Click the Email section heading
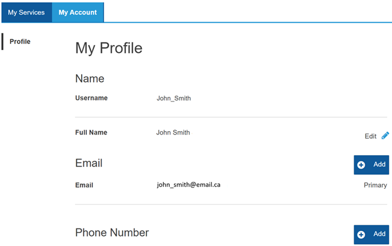The width and height of the screenshot is (392, 246). click(x=89, y=163)
